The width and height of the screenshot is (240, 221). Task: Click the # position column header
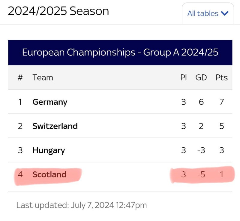coord(20,77)
